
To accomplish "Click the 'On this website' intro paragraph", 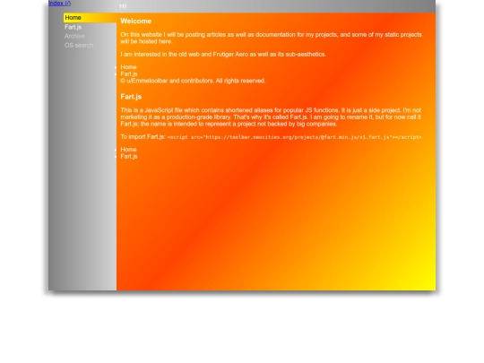I will (x=271, y=38).
